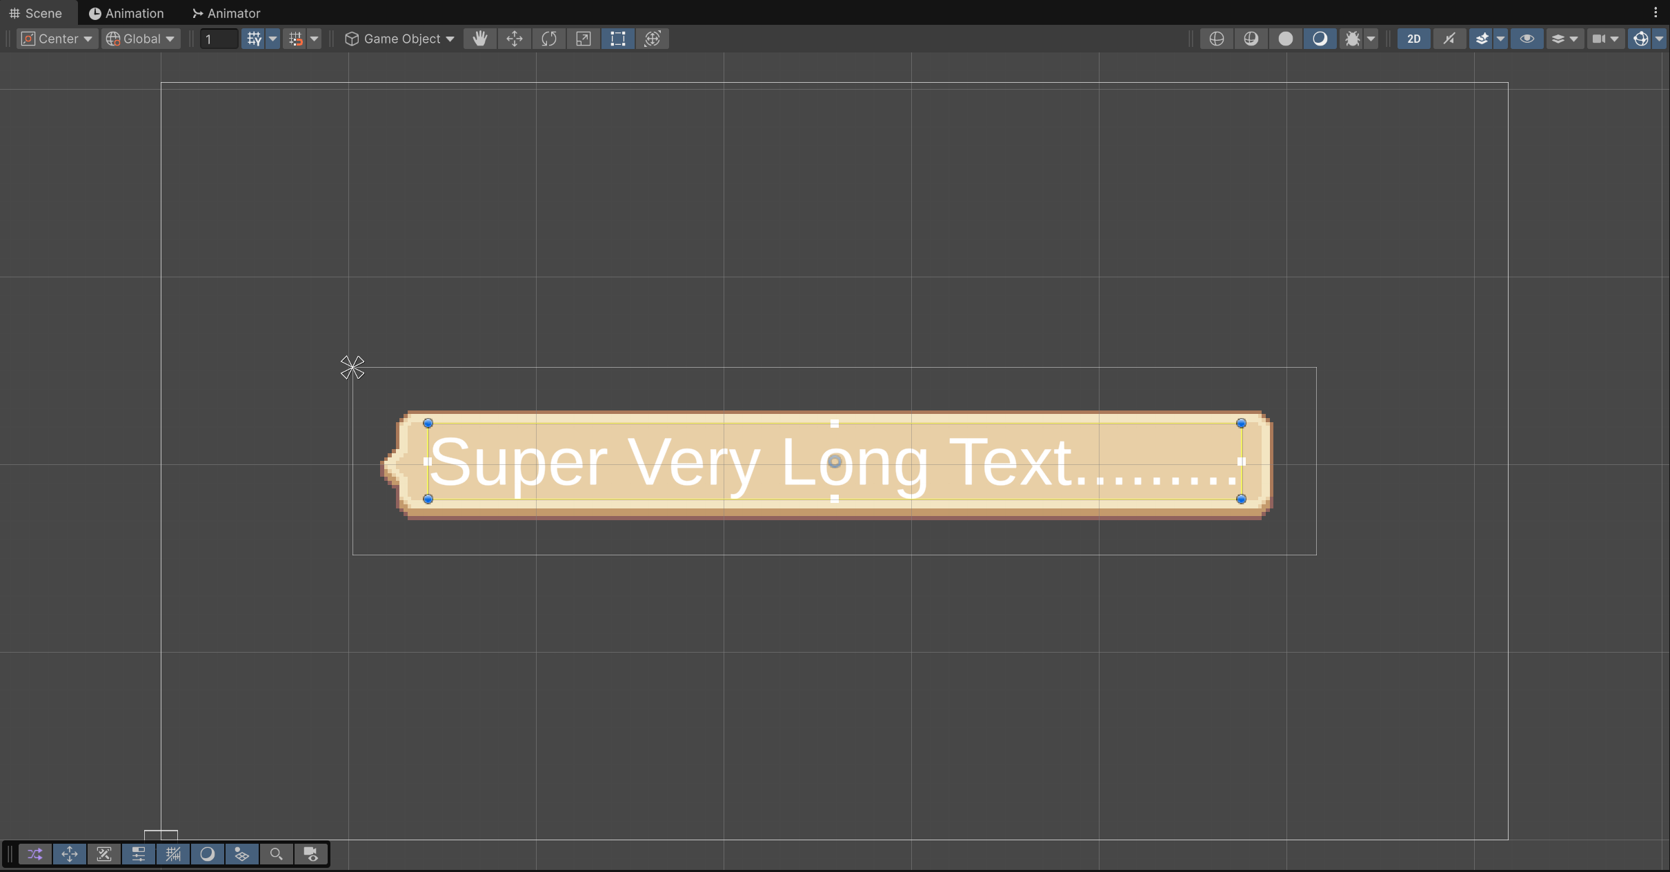Viewport: 1670px width, 872px height.
Task: Expand the Game Object dropdown
Action: point(400,39)
